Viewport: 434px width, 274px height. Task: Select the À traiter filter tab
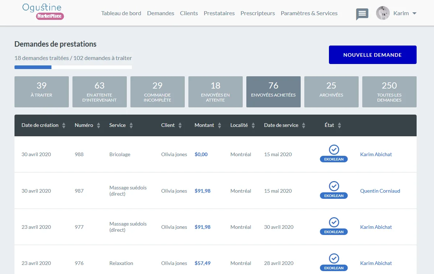42,92
